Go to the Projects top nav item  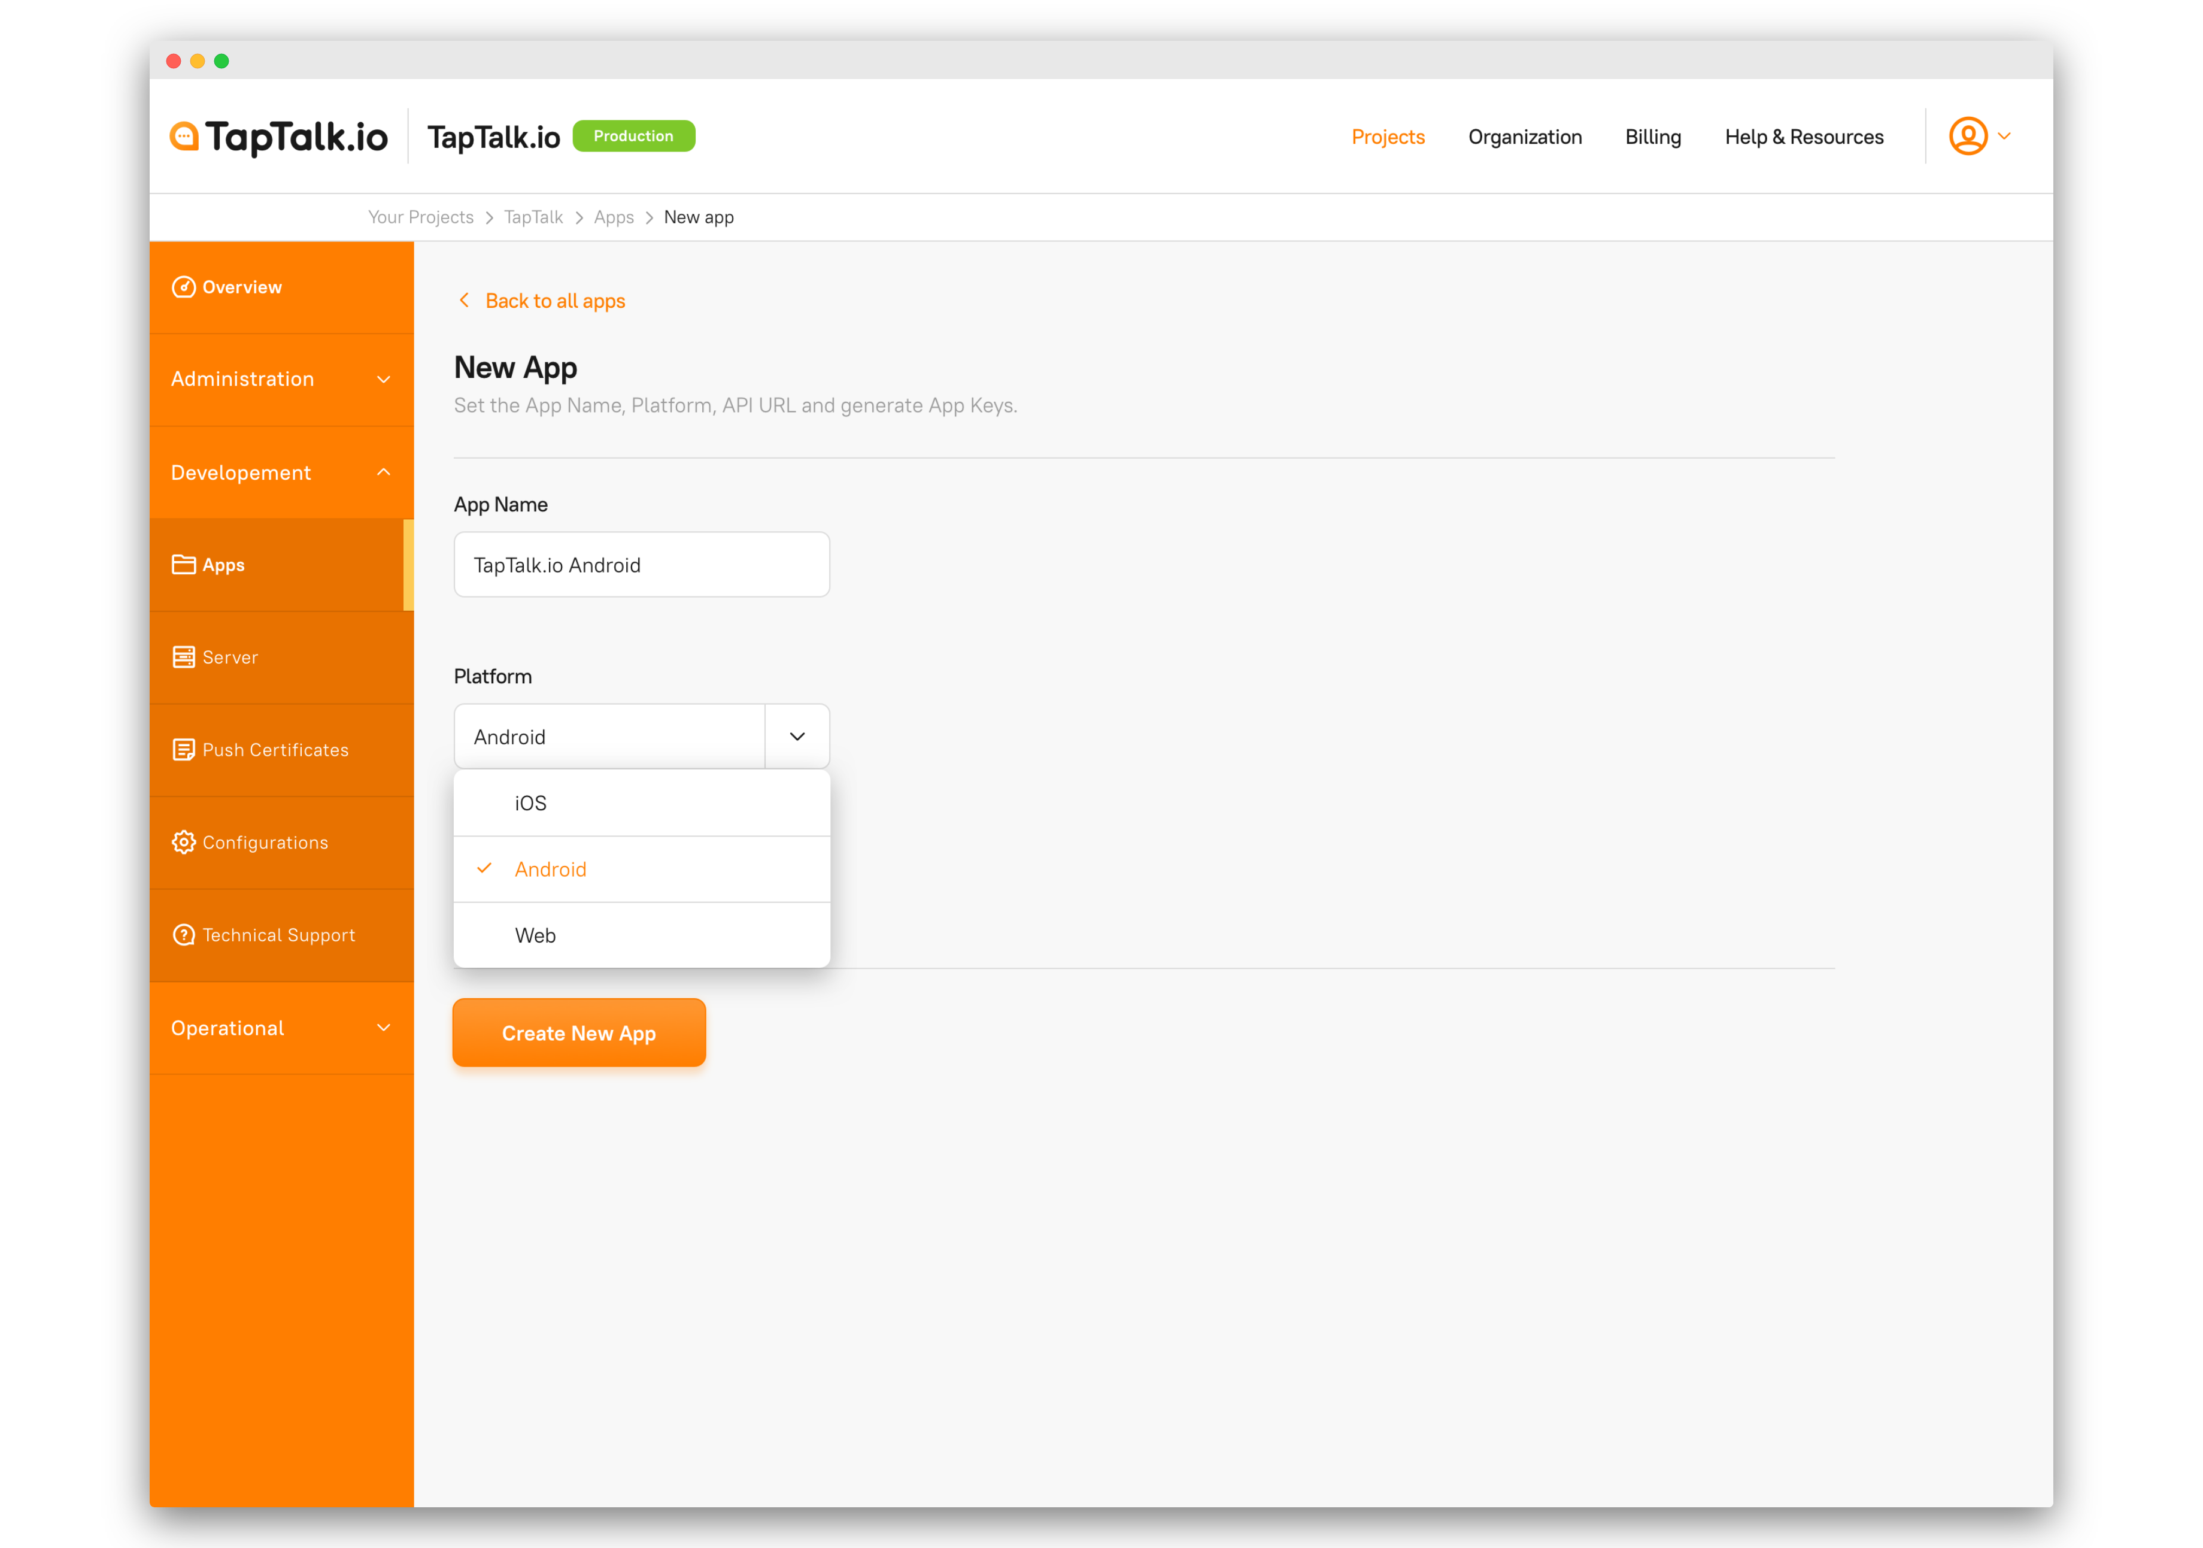point(1388,137)
